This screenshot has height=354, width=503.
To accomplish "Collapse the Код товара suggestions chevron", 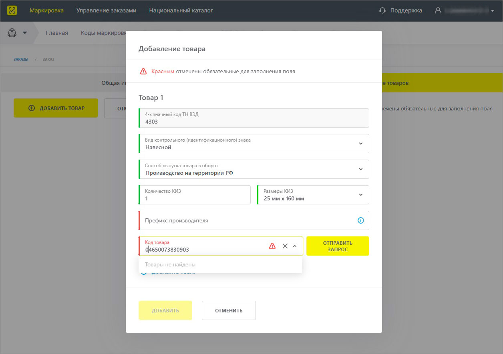I will [x=295, y=246].
